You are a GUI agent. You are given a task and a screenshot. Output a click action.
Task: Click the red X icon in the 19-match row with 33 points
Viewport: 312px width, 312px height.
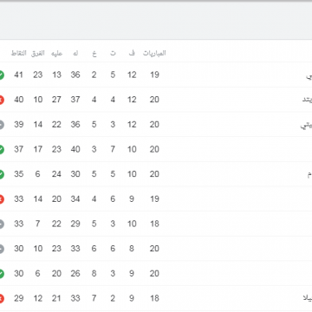pos(1,199)
